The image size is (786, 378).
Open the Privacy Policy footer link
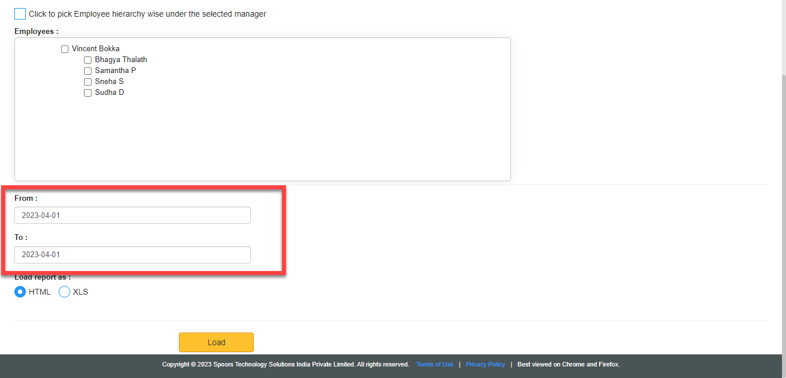[x=485, y=364]
